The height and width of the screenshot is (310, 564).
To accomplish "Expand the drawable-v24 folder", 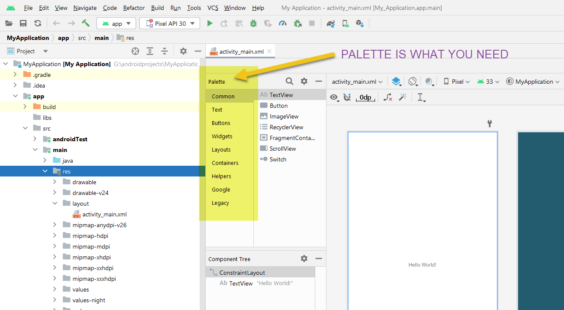I will pyautogui.click(x=55, y=192).
